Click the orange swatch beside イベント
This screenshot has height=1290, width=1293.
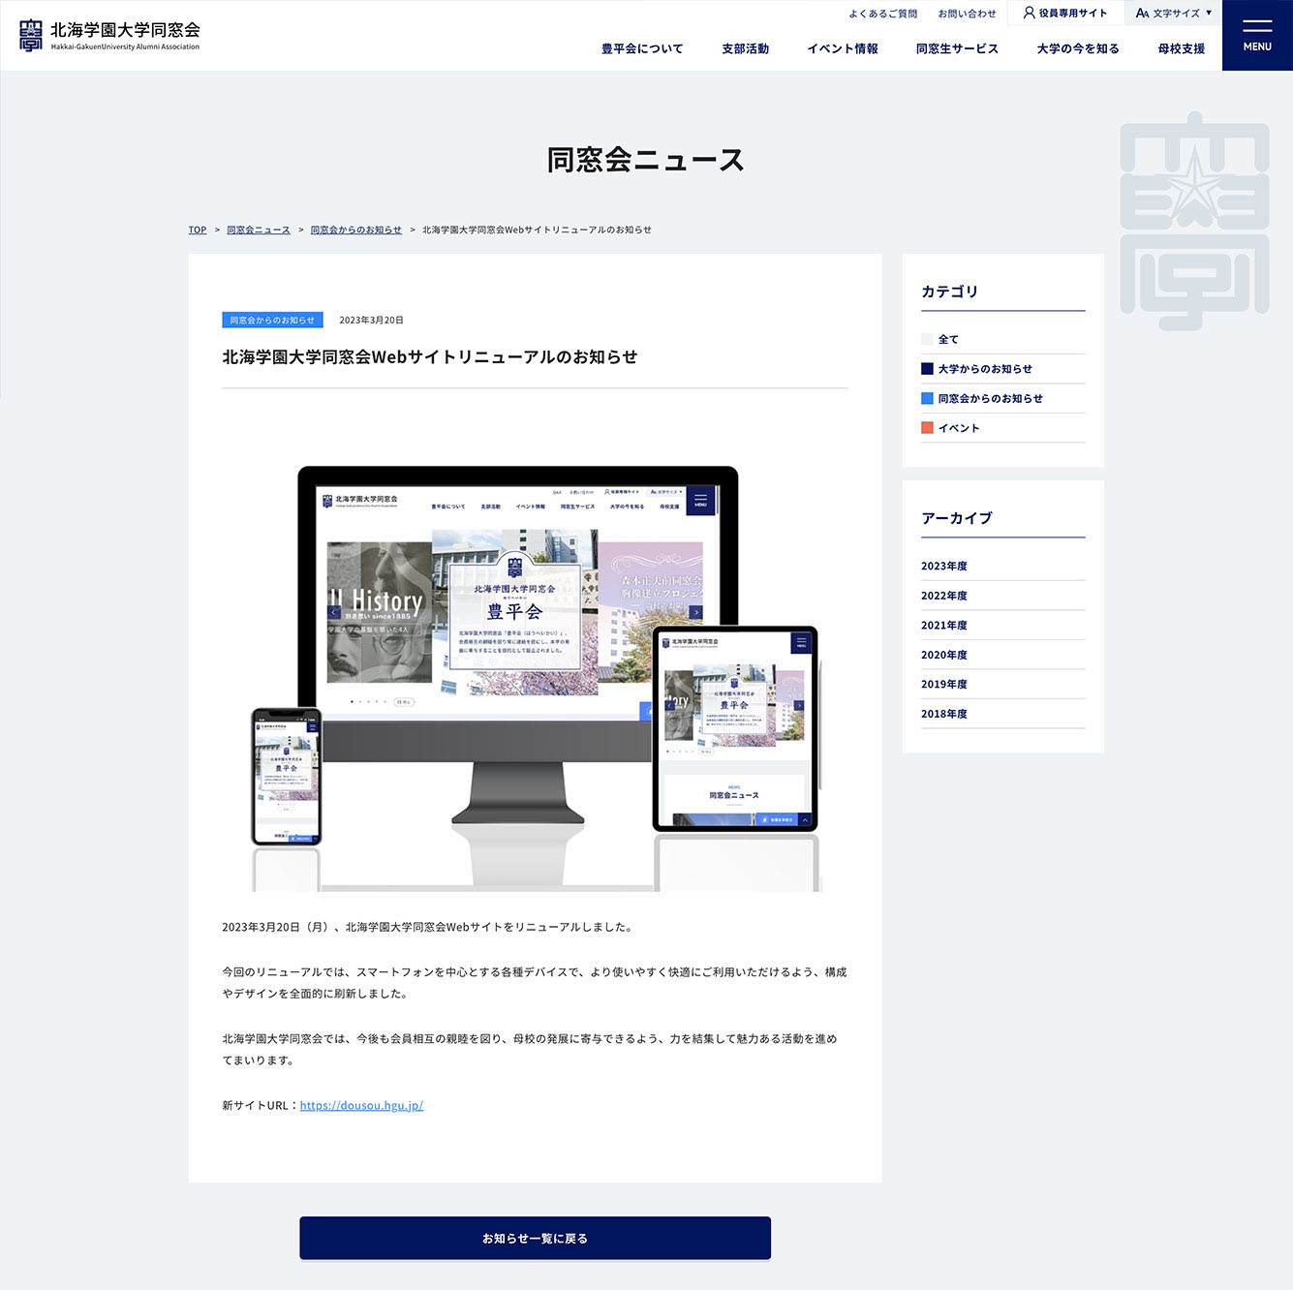927,428
